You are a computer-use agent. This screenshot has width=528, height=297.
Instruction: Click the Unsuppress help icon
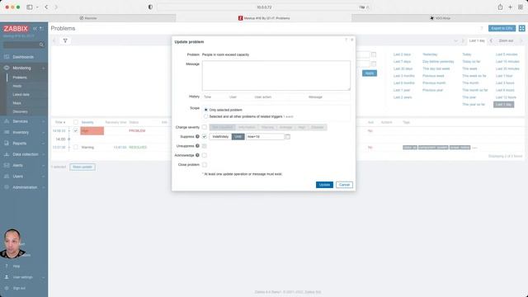click(x=197, y=146)
